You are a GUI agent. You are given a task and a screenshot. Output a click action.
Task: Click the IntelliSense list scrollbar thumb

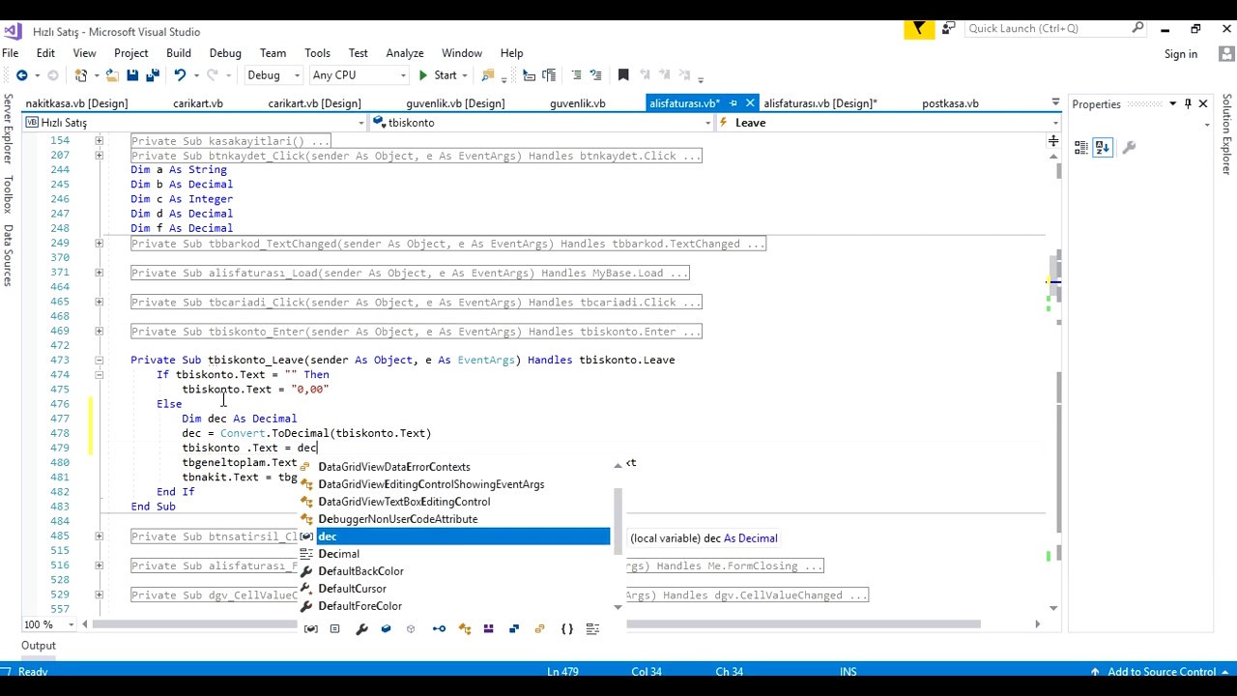pyautogui.click(x=618, y=522)
